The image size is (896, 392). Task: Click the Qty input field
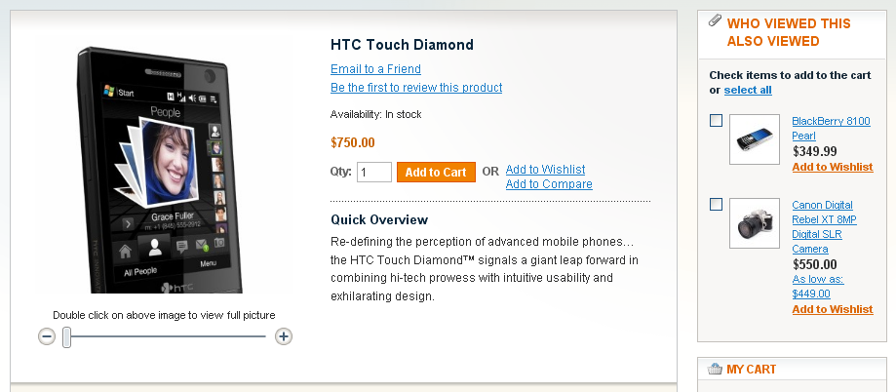[374, 172]
